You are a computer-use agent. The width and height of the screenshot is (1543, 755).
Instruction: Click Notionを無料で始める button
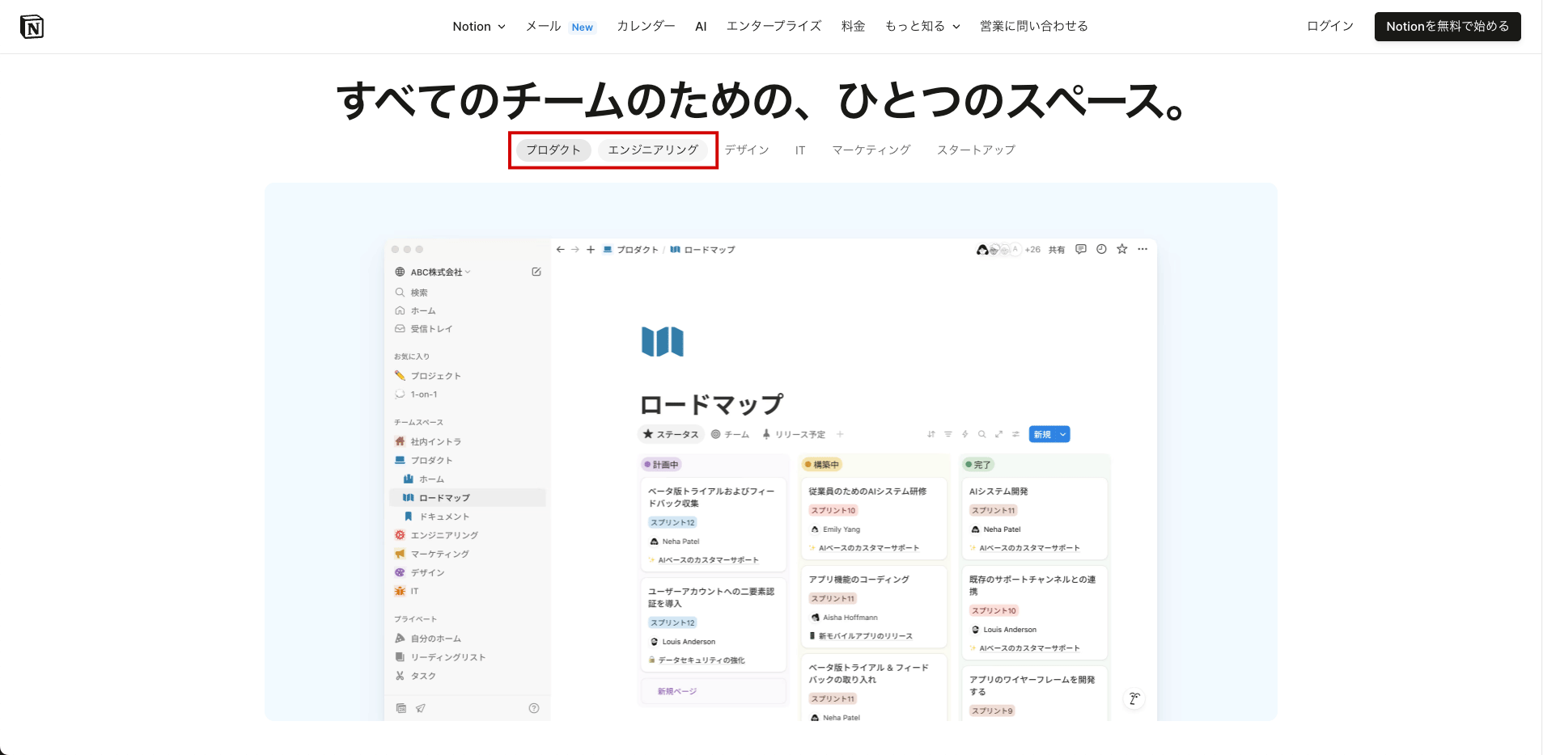point(1448,27)
